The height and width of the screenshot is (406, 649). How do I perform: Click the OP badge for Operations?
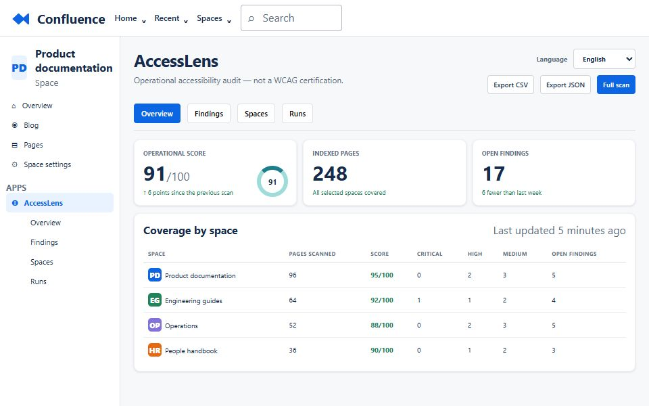[155, 325]
